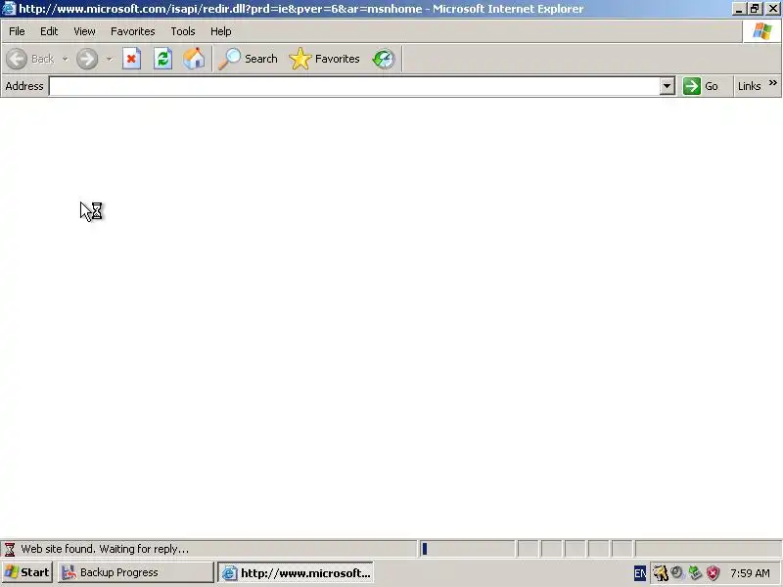Open the File menu

point(17,31)
